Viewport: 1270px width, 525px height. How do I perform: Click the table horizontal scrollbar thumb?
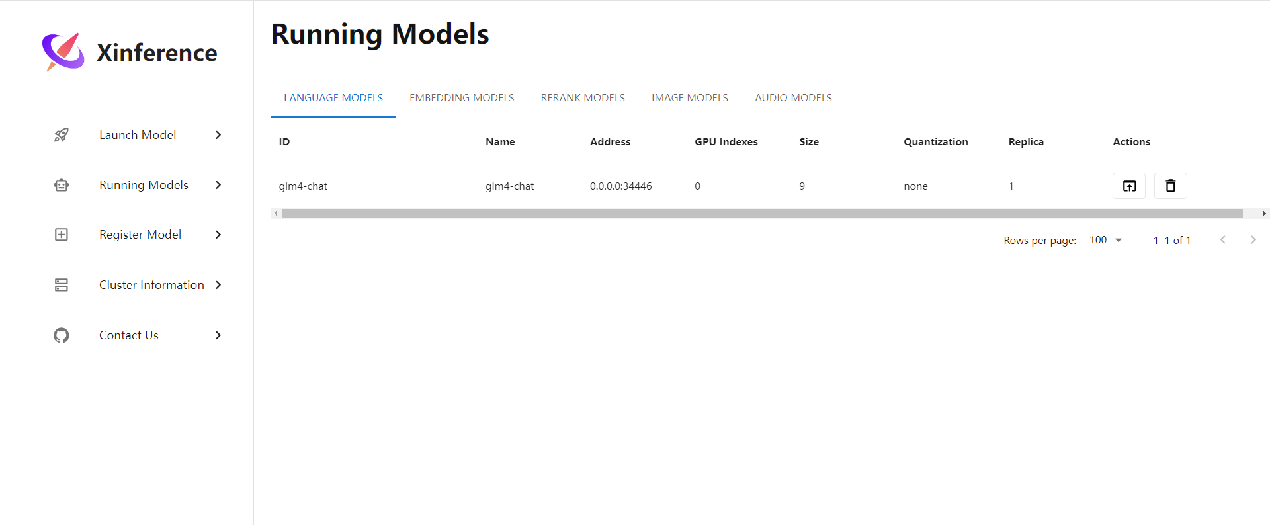tap(762, 213)
